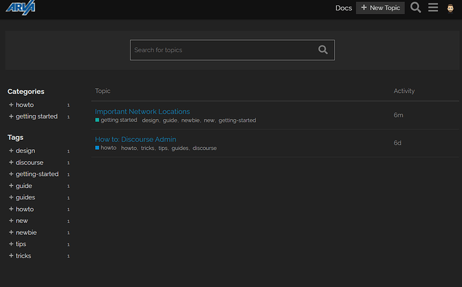Image resolution: width=462 pixels, height=287 pixels.
Task: Click plus icon beside getting started category
Action: point(11,116)
